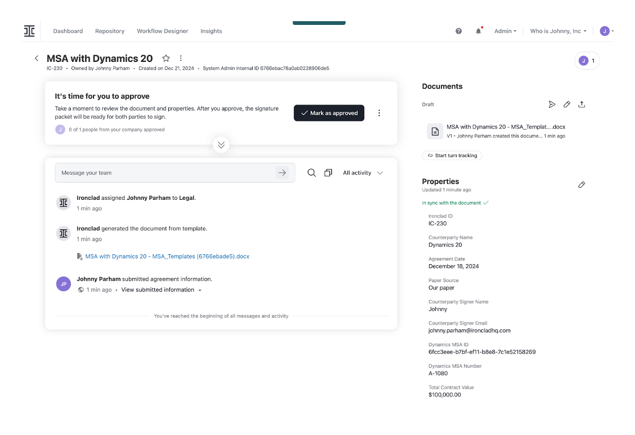The image size is (635, 435).
Task: Click the J approver avatar in the approval card
Action: 60,129
